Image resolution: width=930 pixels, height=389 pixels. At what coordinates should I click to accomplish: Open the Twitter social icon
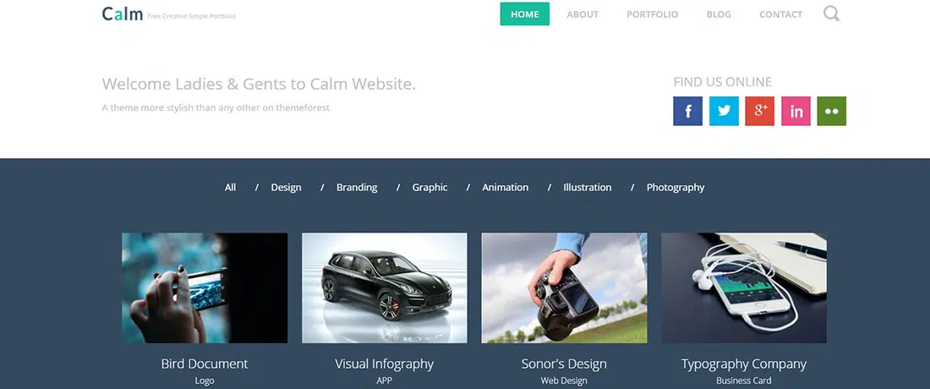coord(724,111)
